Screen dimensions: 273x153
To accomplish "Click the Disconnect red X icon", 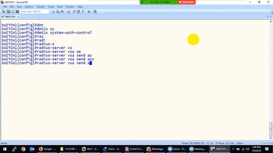I will [17, 11].
